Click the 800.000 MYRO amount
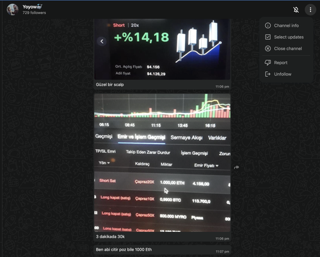320x257 pixels. pos(173,217)
